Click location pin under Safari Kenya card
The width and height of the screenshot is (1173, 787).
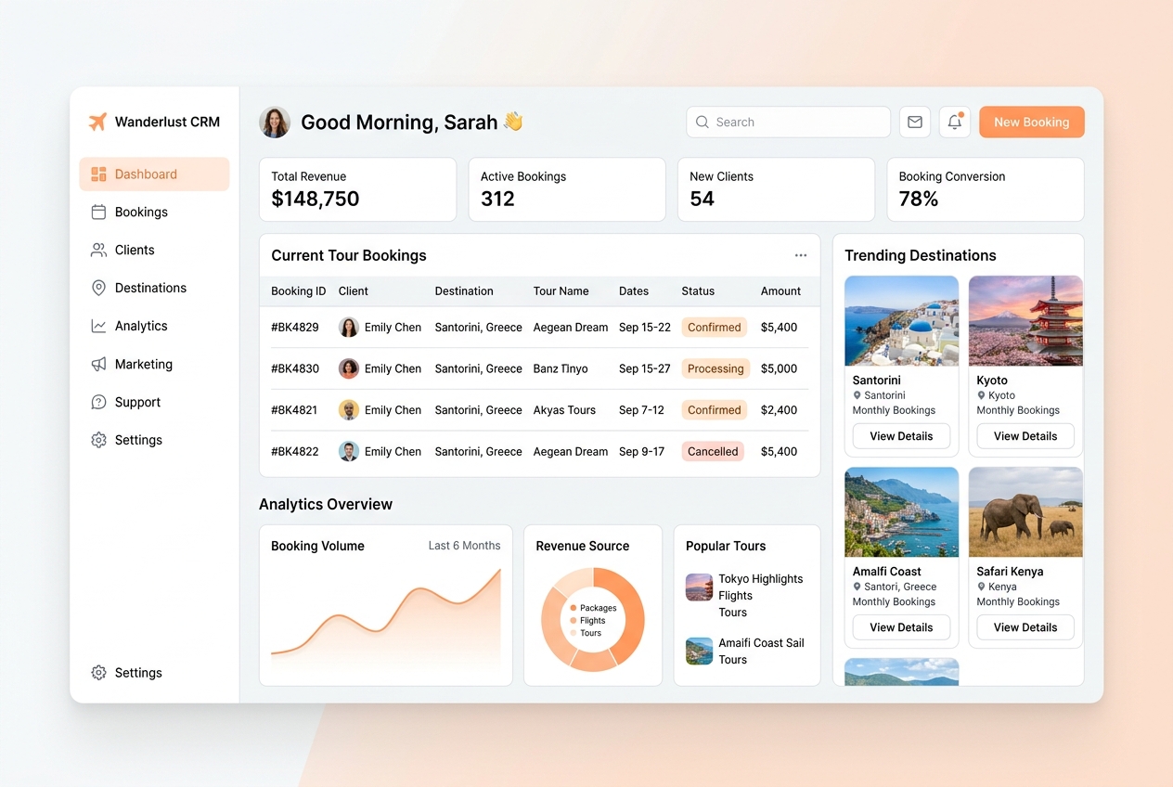[982, 587]
